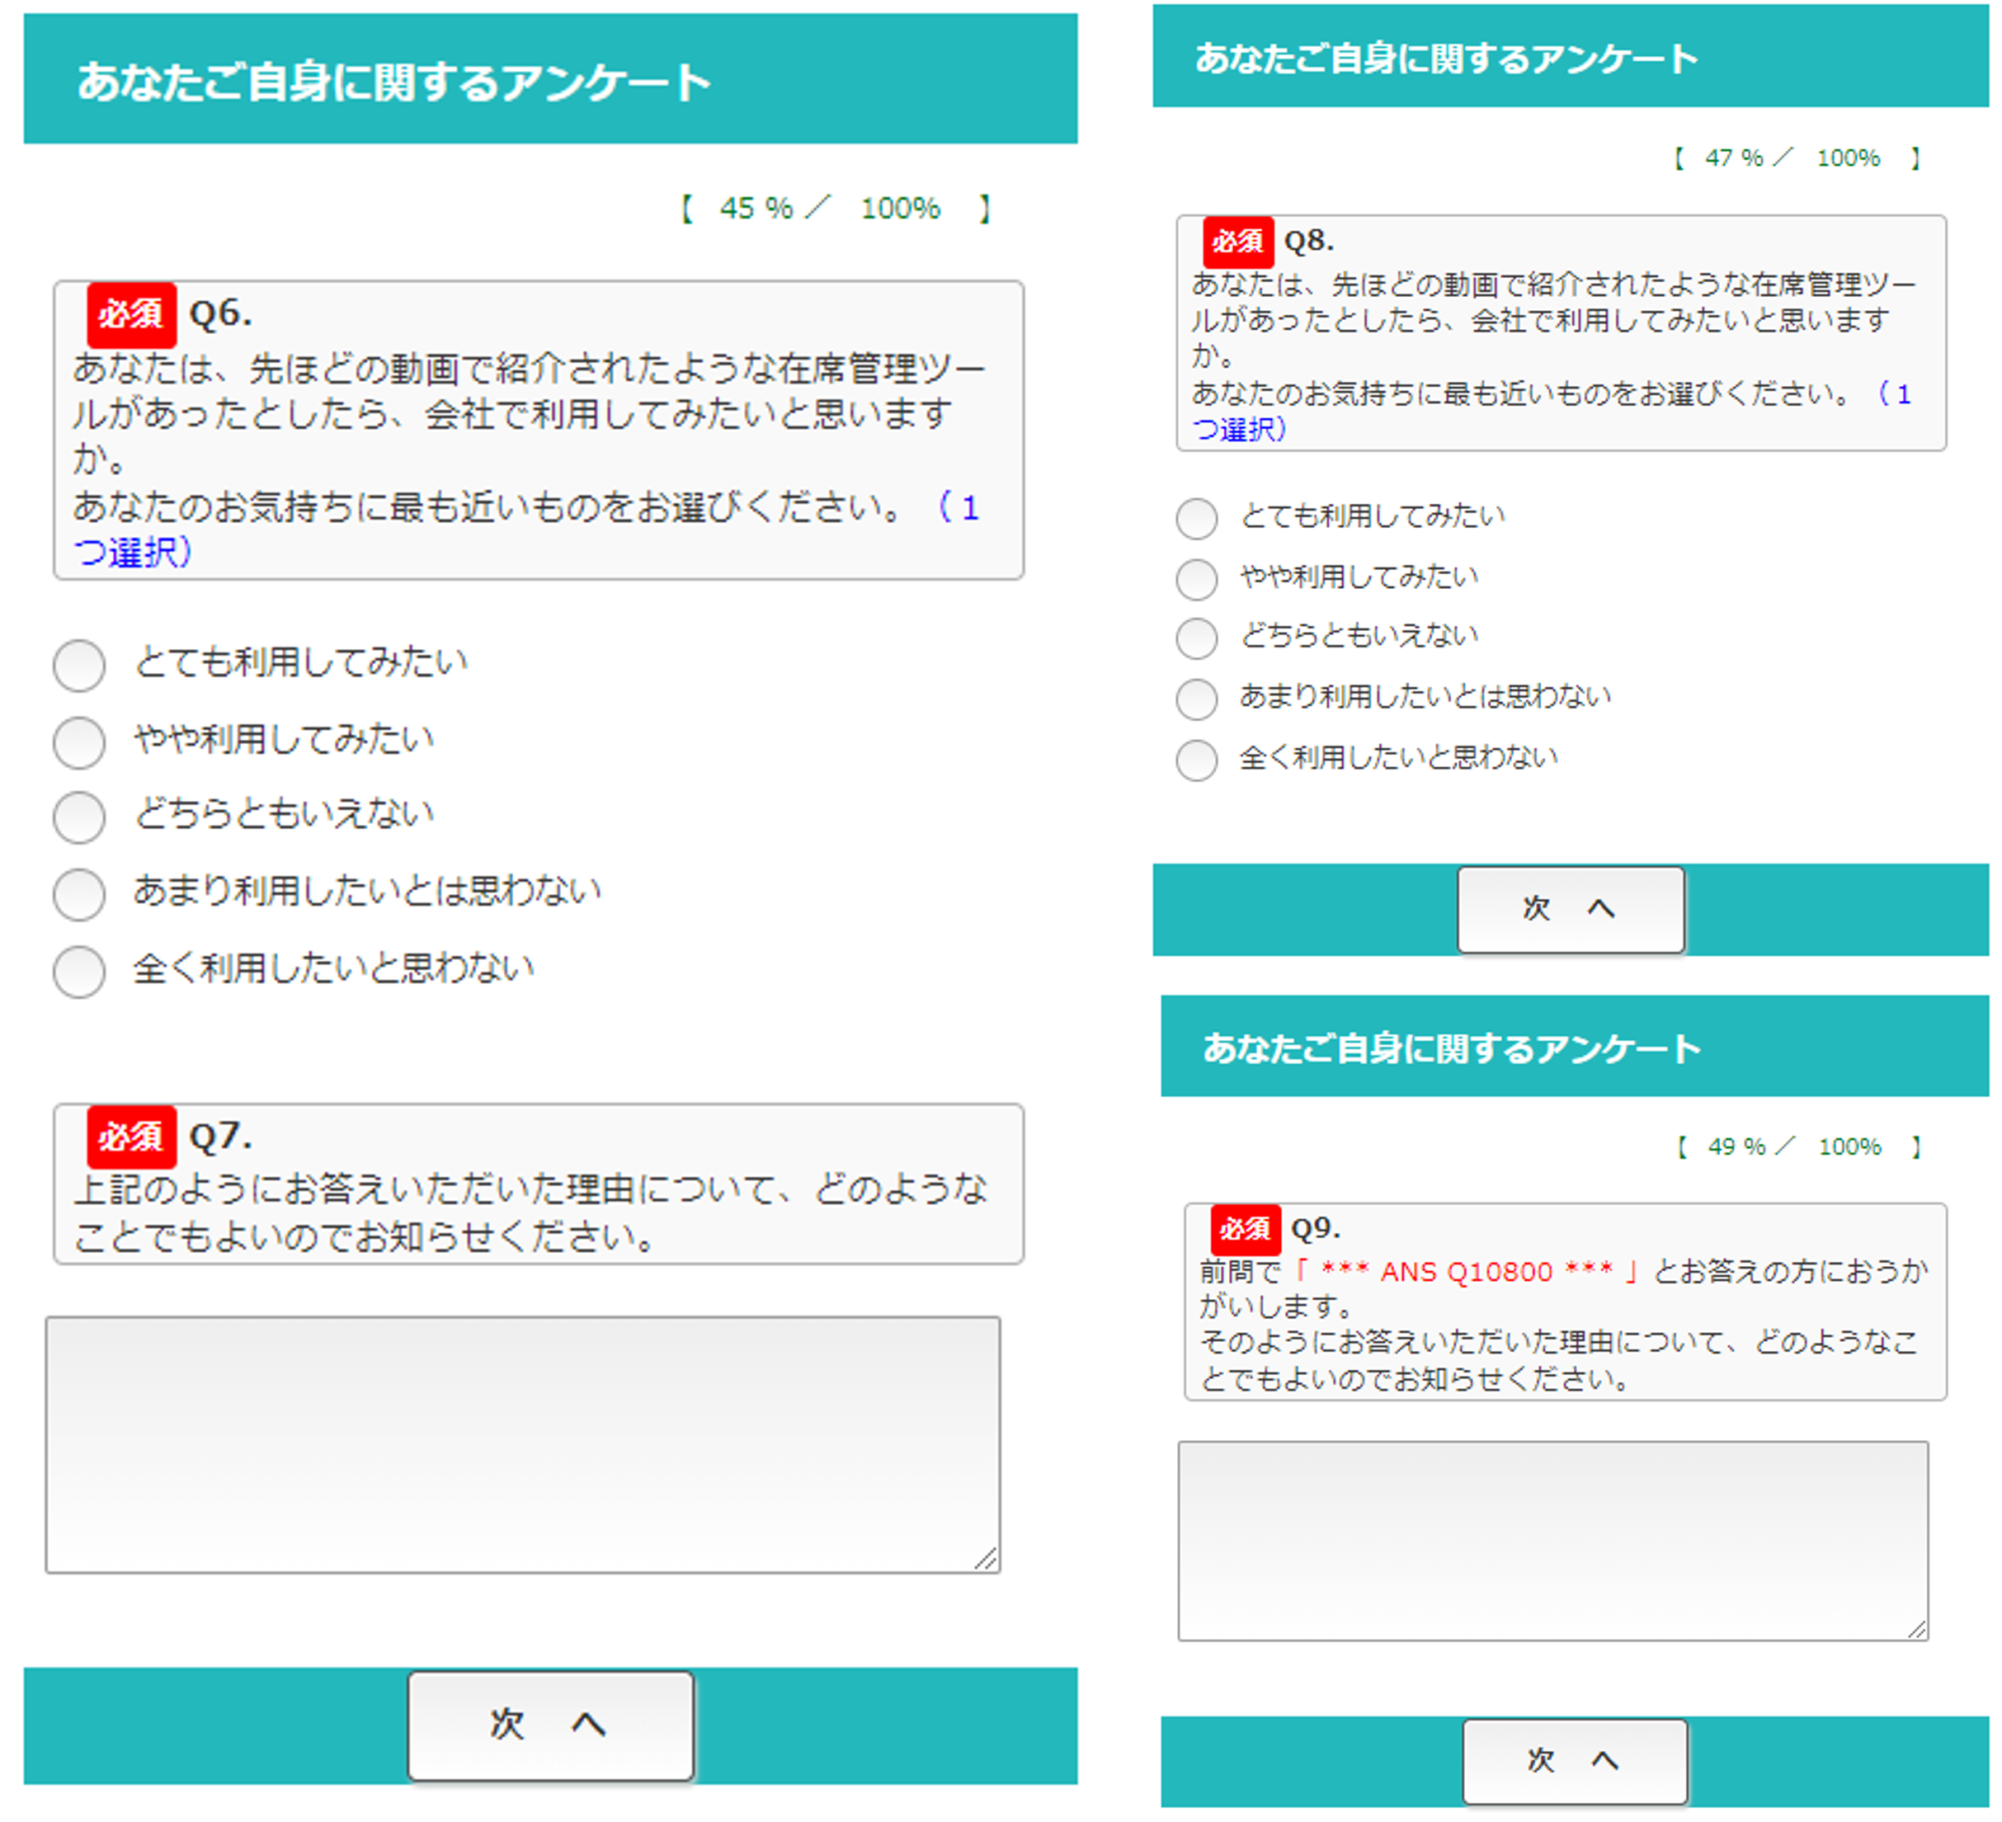2002x1822 pixels.
Task: Select やや利用してみたい for Q8
Action: pyautogui.click(x=1197, y=580)
